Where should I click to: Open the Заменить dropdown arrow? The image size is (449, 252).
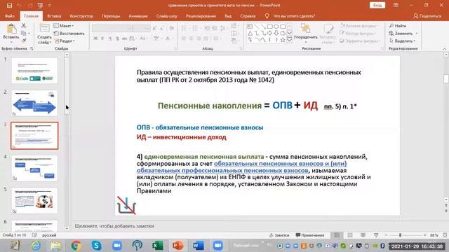click(417, 34)
